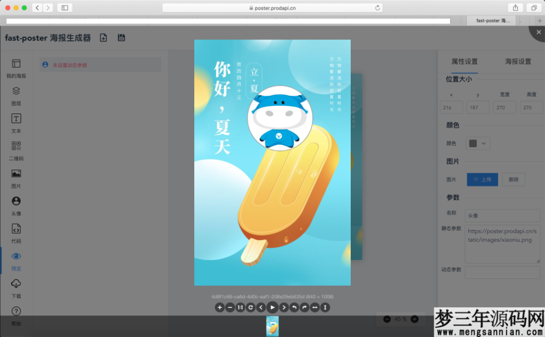Click the 上传 (Upload) image button
Screen dimensions: 545x337
(x=482, y=179)
